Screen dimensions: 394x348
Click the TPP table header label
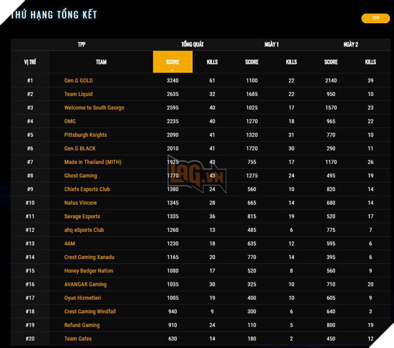coord(81,45)
